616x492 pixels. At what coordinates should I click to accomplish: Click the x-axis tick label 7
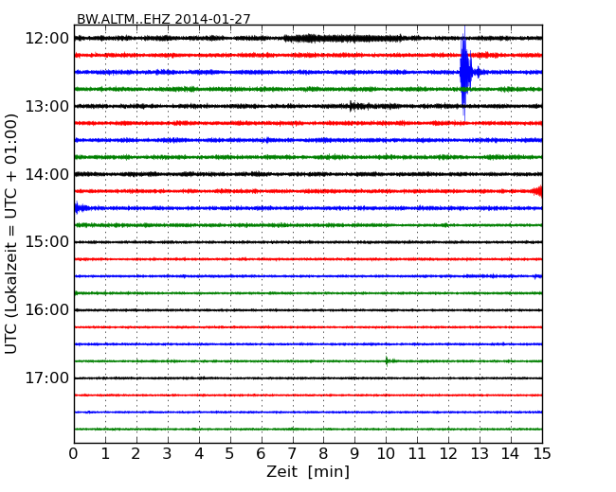point(292,454)
